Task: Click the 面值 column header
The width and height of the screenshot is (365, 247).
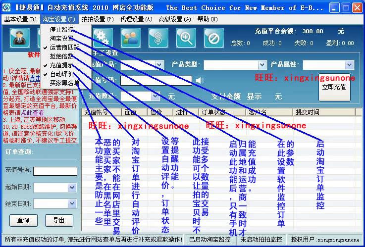Action: coord(135,112)
